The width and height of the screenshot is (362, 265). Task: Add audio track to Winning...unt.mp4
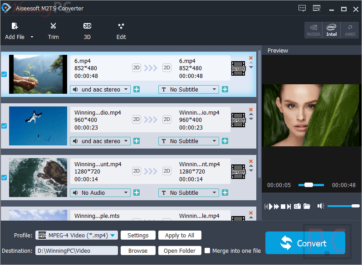(137, 193)
